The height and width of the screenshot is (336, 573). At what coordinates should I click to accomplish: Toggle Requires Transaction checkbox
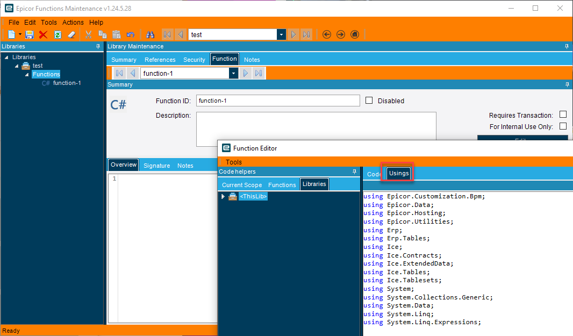pos(563,115)
